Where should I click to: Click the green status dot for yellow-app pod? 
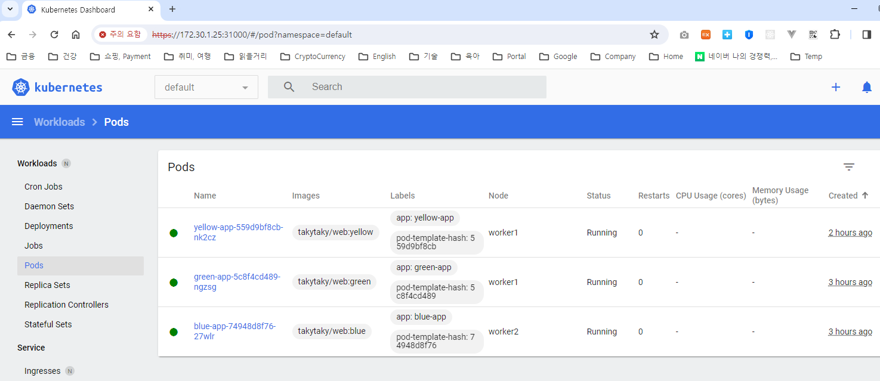pyautogui.click(x=174, y=233)
